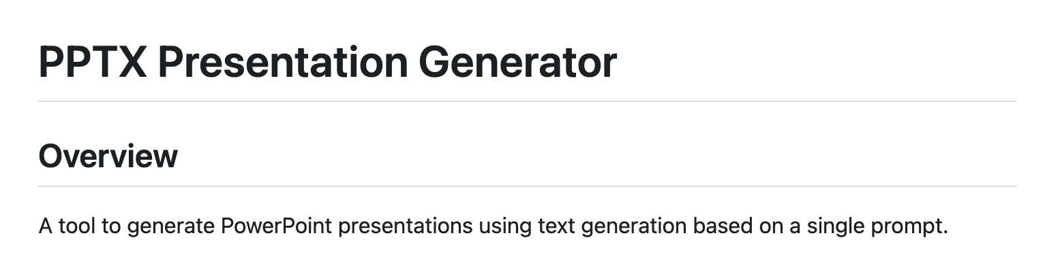
Task: Click the word PPTX in the title
Action: [93, 62]
